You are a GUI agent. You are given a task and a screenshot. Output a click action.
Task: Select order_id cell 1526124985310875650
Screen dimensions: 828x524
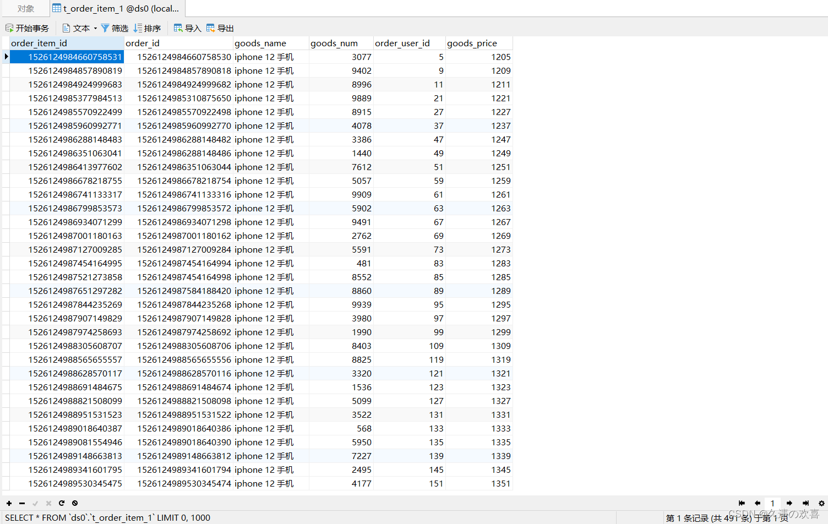click(179, 98)
